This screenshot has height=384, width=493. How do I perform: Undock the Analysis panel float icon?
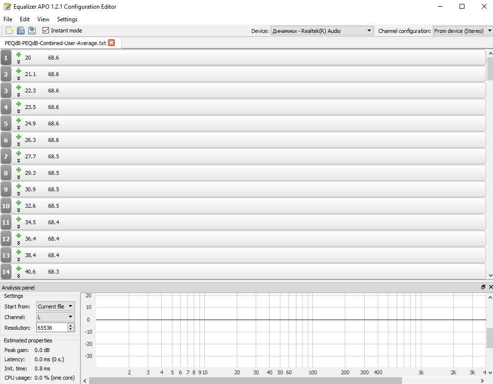483,287
